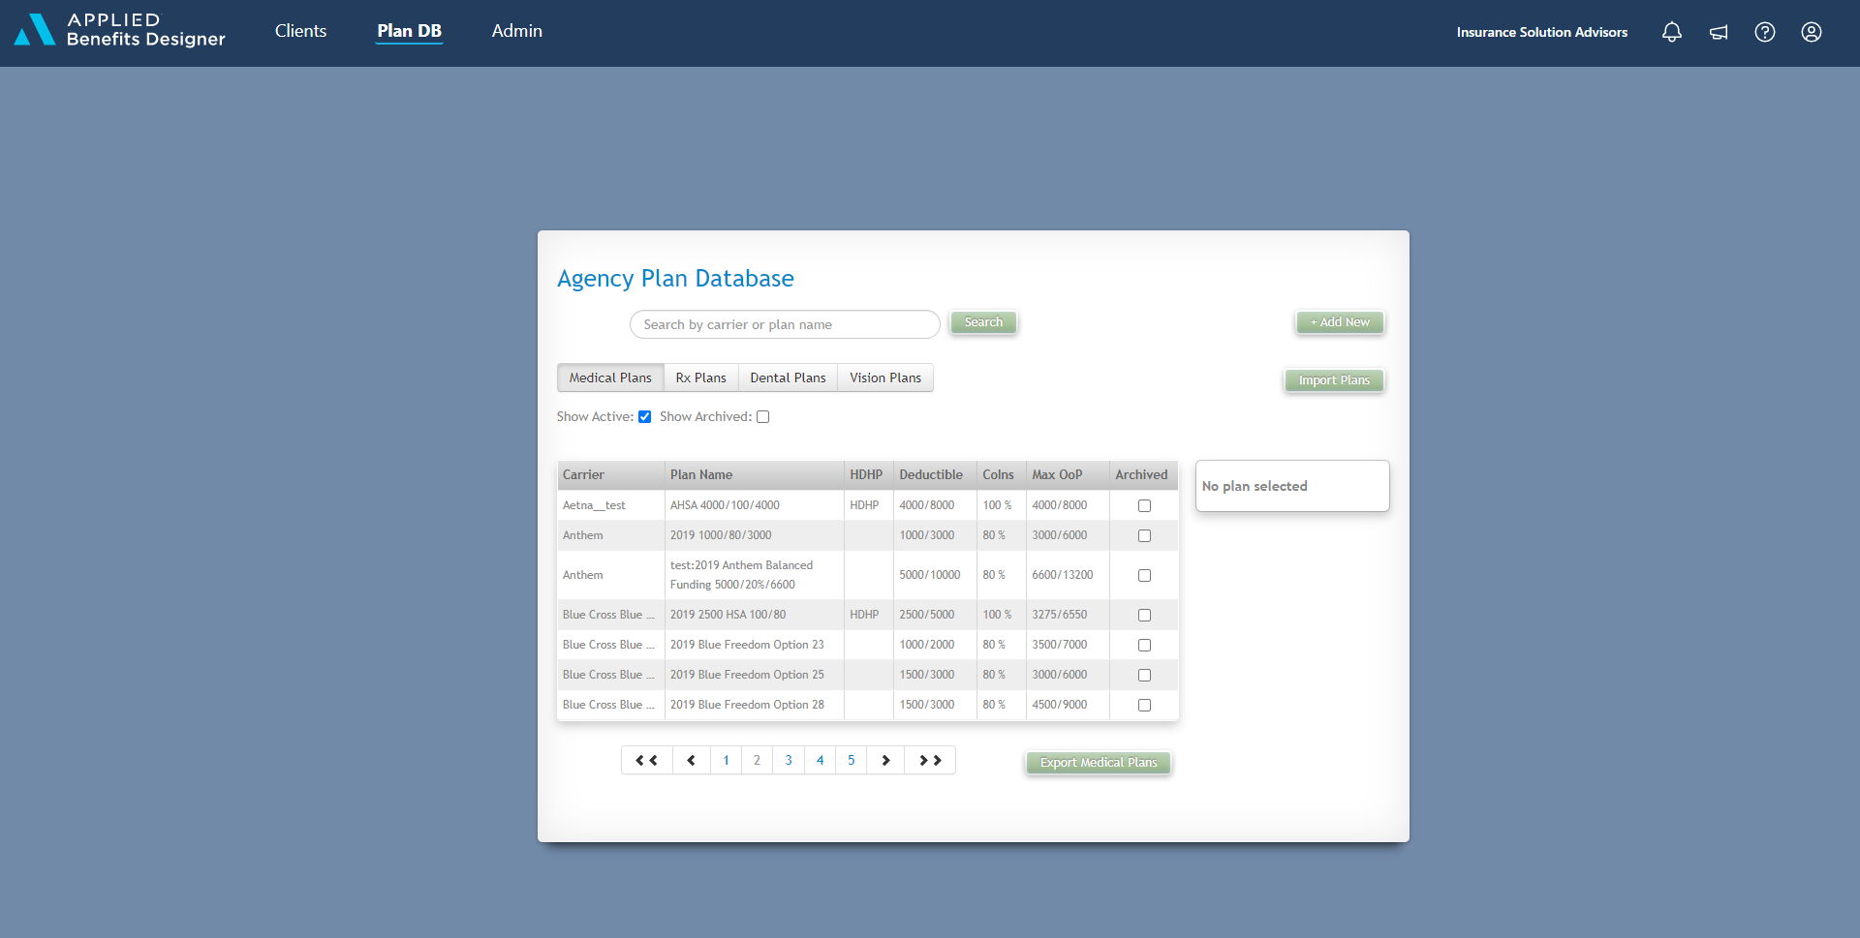Switch to the Vision Plans tab
Viewport: 1860px width, 938px height.
click(885, 378)
